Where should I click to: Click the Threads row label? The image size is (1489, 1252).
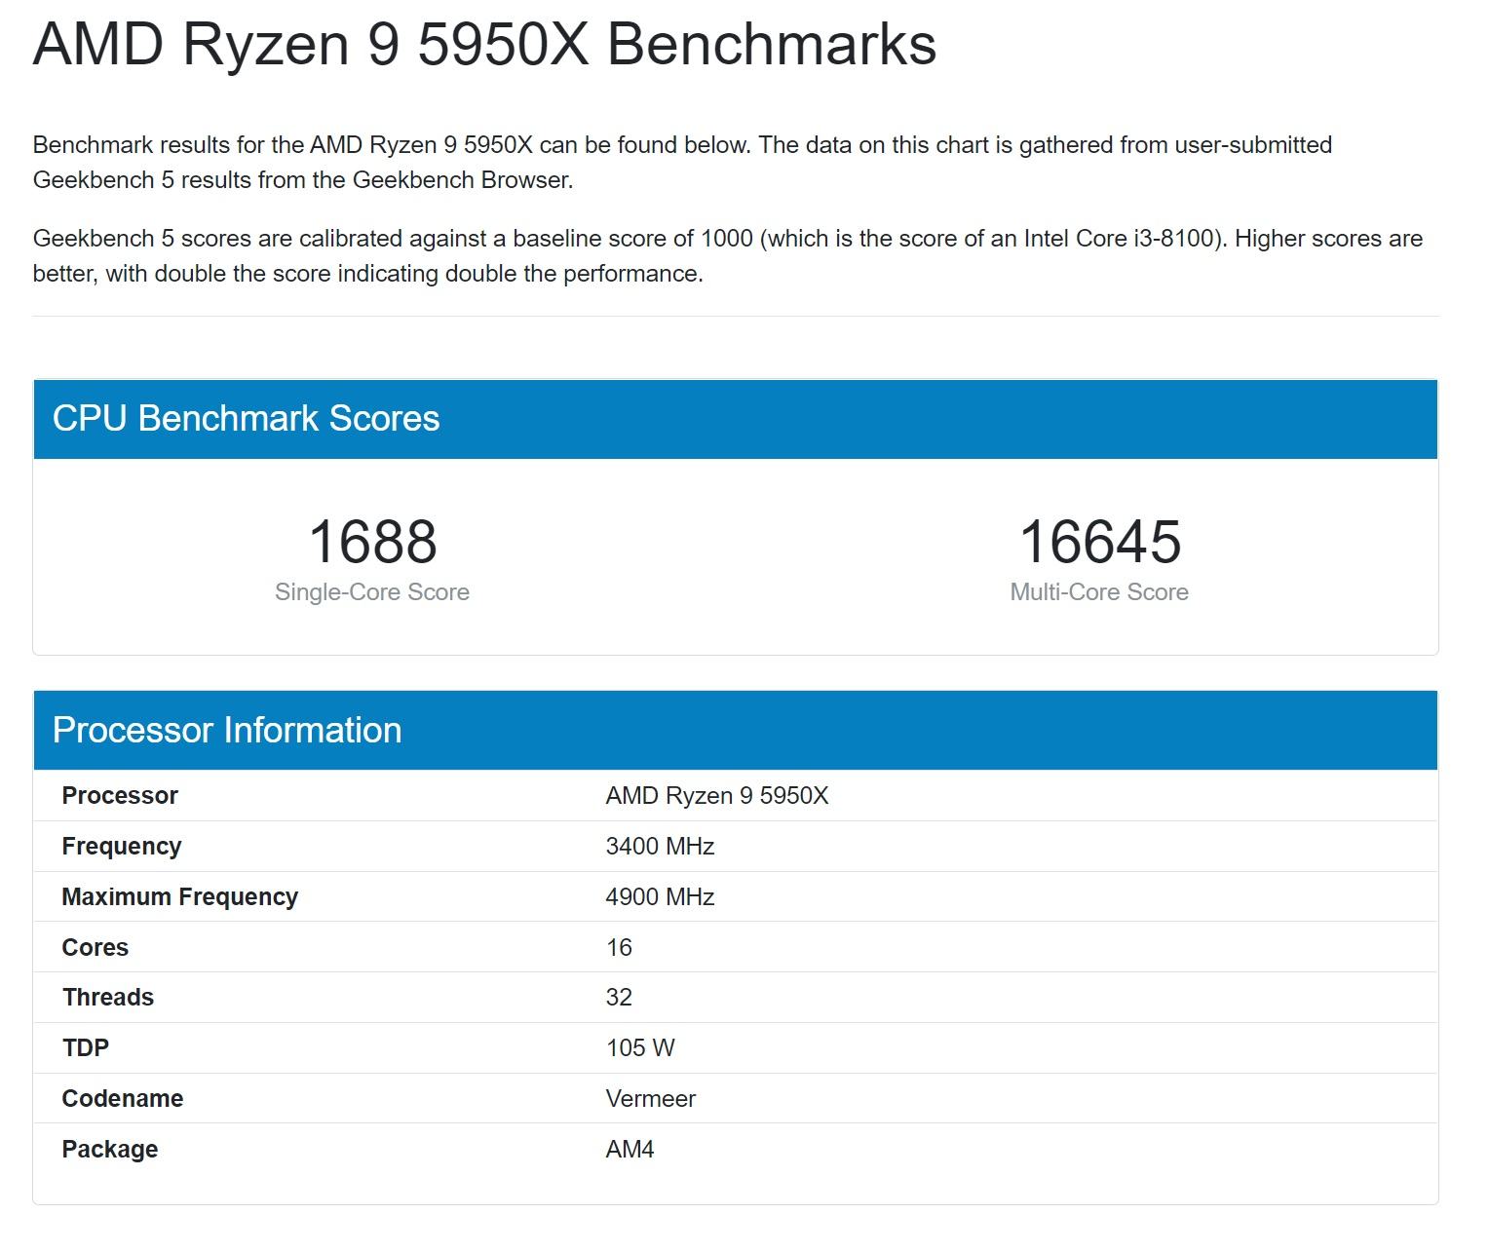(108, 998)
